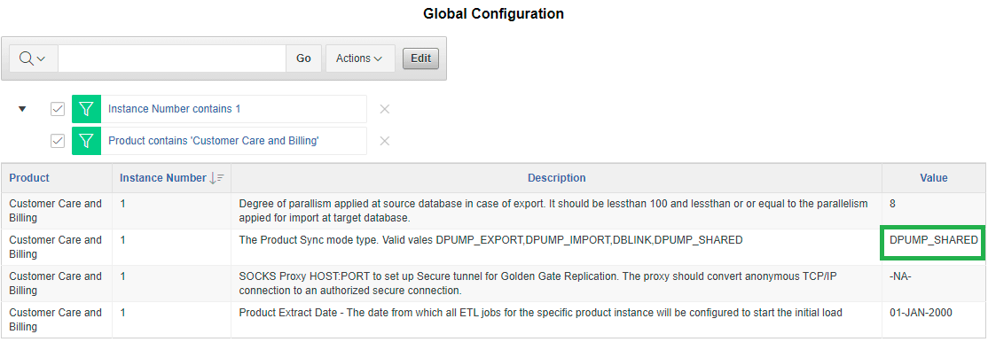The height and width of the screenshot is (342, 988).
Task: Select the '01-JAN-2000' value cell
Action: pos(933,319)
